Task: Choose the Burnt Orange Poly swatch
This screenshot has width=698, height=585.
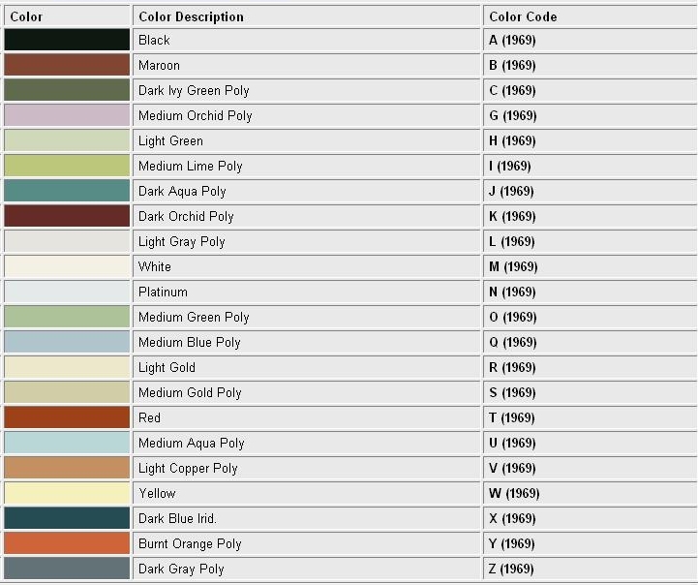Action: (x=67, y=543)
